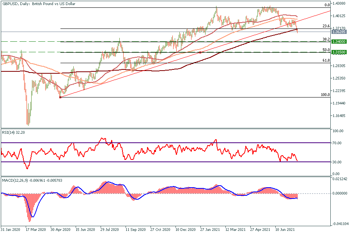Viewport: 351px width, 234px height.
Task: Click the RSI 70.00 scale value
Action: click(338, 143)
